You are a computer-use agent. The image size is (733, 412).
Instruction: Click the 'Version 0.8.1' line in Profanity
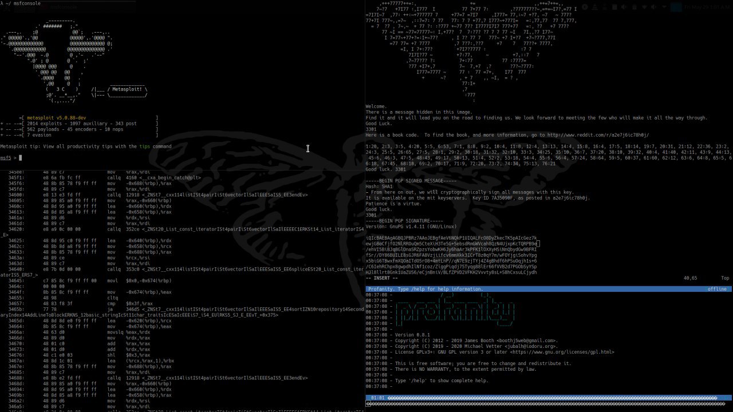point(412,335)
